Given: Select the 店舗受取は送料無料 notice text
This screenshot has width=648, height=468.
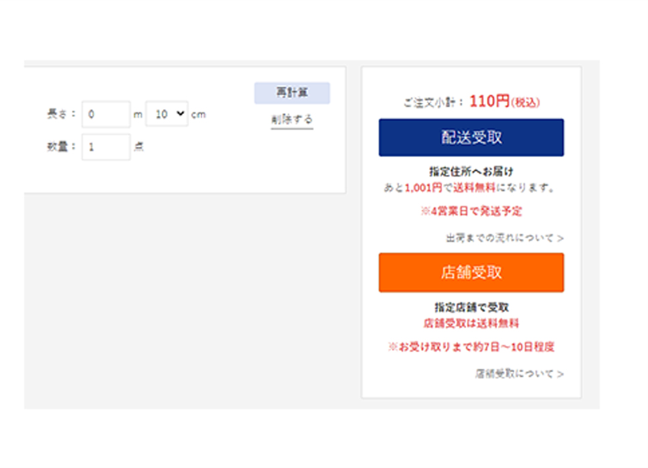Looking at the screenshot, I should 471,324.
